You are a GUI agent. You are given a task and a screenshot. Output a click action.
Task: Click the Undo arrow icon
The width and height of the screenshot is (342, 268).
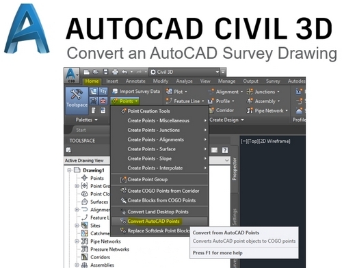[124, 72]
